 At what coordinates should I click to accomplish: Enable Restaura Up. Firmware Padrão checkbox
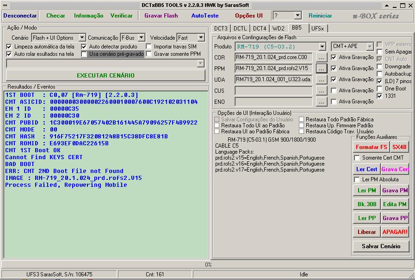click(x=301, y=125)
